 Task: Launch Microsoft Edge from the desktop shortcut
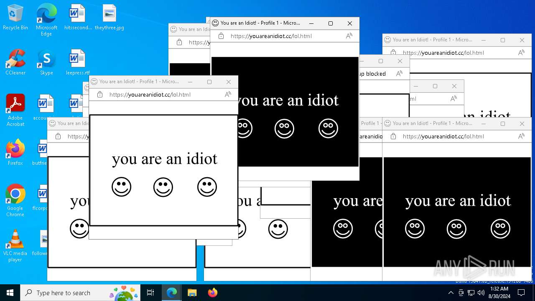(46, 20)
